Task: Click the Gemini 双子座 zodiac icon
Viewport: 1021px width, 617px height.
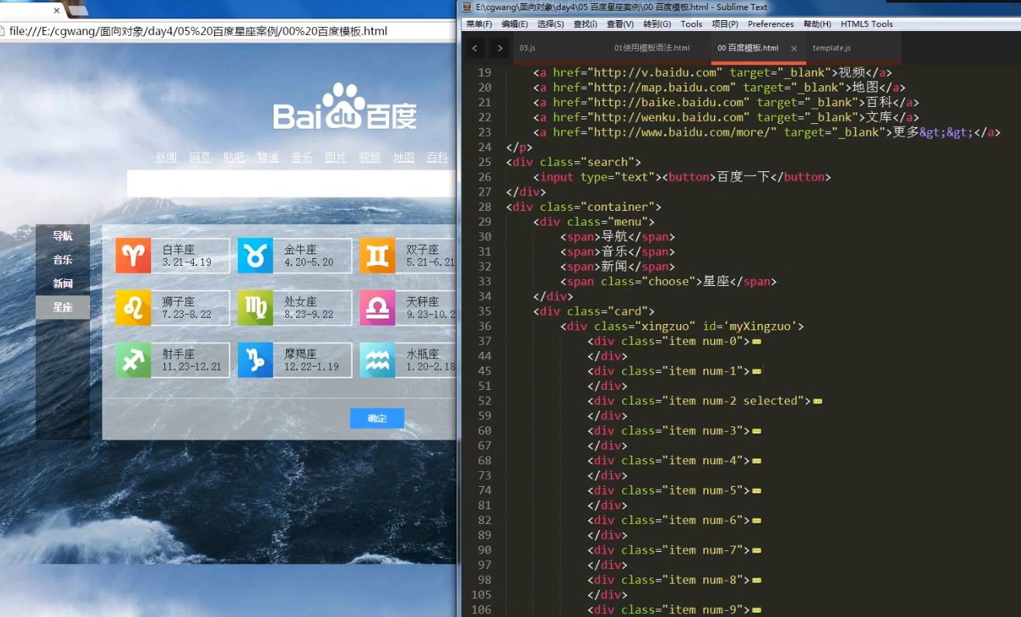Action: [377, 256]
